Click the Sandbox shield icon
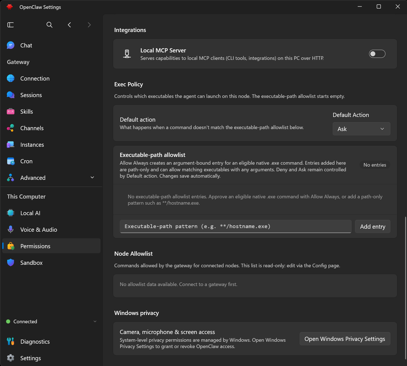Image resolution: width=407 pixels, height=366 pixels. click(x=10, y=263)
